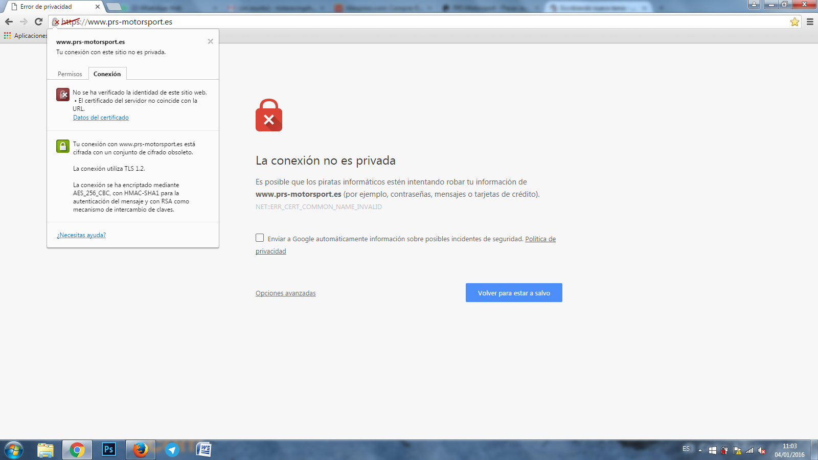818x460 pixels.
Task: Reload the current page
Action: [38, 21]
